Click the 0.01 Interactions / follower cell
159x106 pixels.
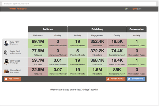click(x=58, y=62)
